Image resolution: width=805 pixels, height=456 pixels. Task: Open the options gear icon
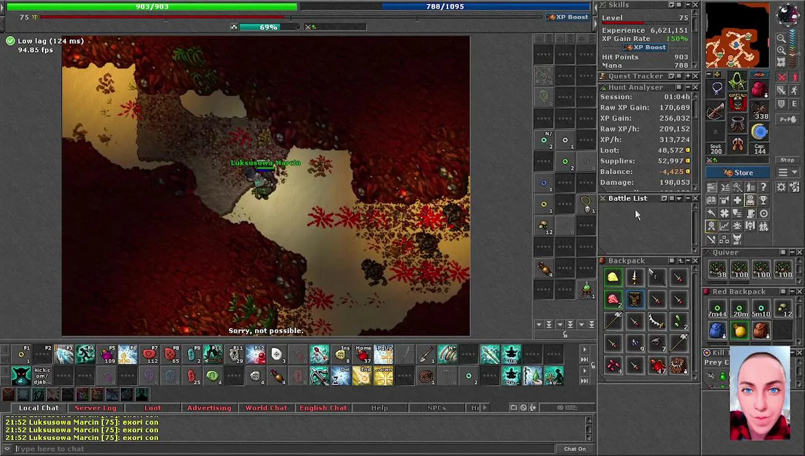[781, 187]
